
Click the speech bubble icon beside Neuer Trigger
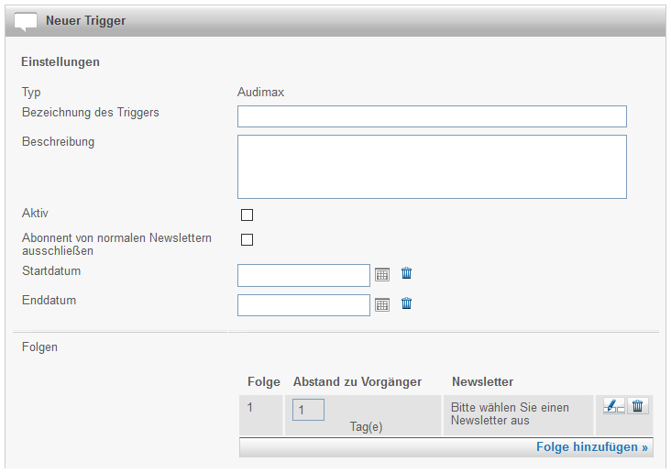(x=27, y=21)
